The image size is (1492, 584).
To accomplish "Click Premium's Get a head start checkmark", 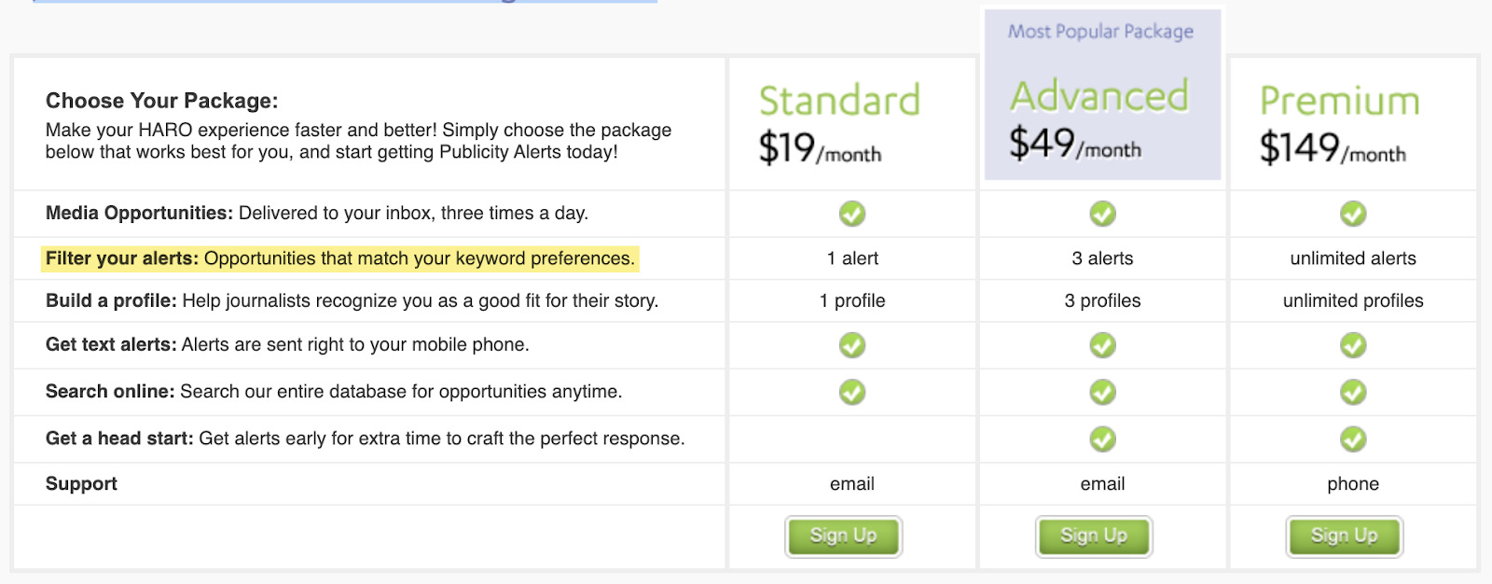I will coord(1353,438).
